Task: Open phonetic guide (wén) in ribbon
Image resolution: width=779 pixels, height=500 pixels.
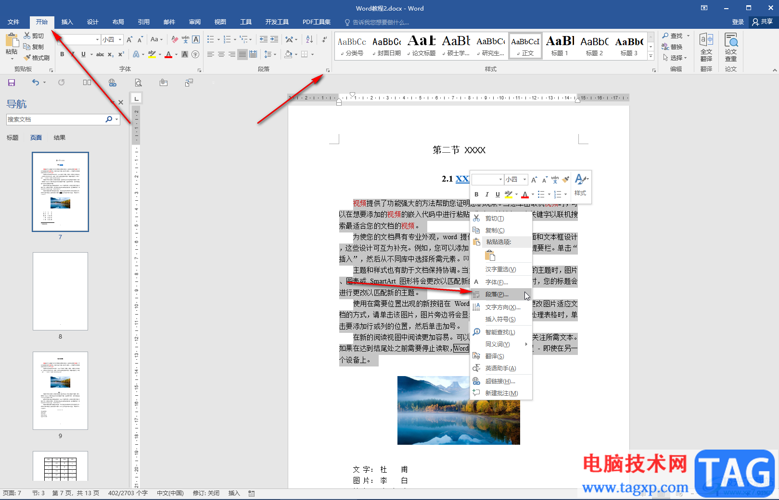Action: pyautogui.click(x=185, y=39)
